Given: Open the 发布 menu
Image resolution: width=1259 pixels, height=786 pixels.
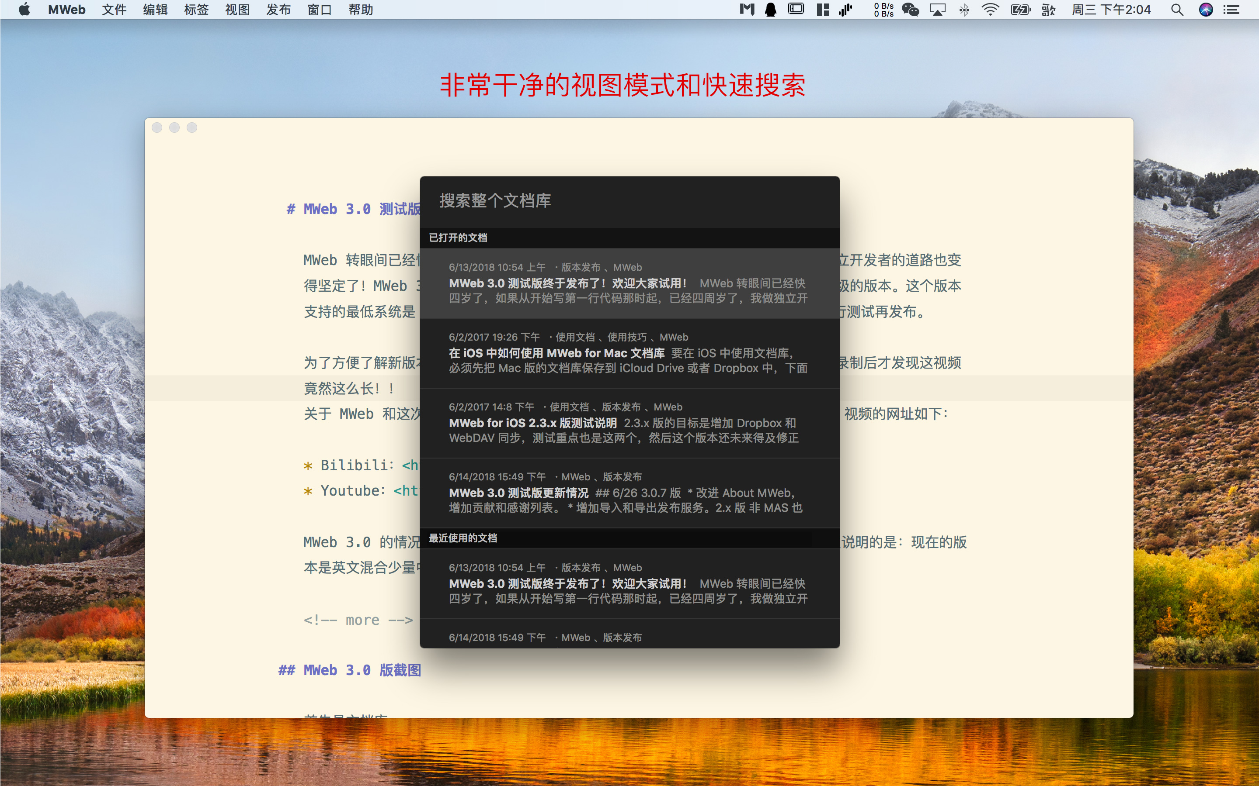Looking at the screenshot, I should coord(278,9).
